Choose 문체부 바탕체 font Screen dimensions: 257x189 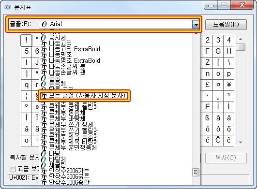pyautogui.click(x=67, y=118)
